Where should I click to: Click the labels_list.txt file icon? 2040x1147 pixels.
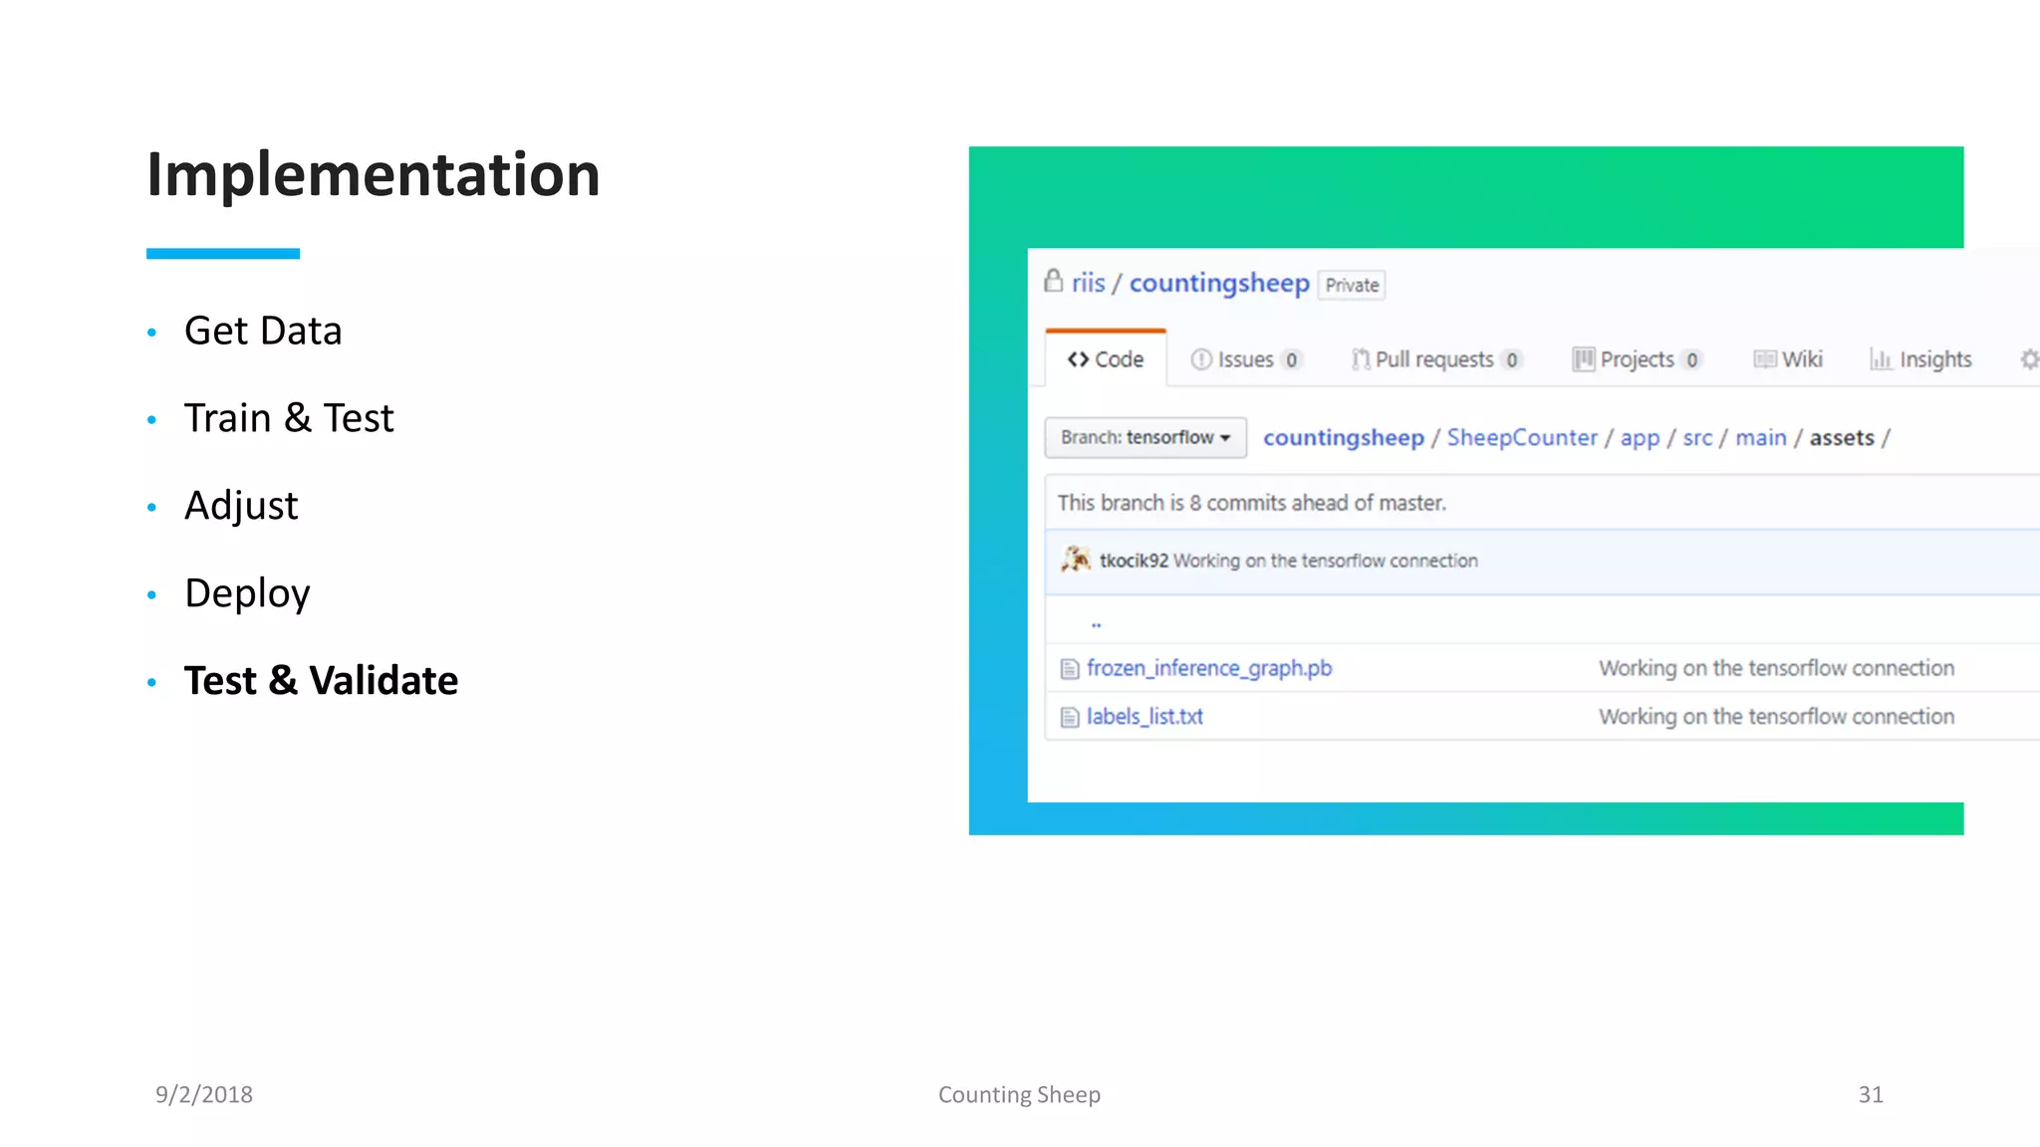click(1070, 718)
